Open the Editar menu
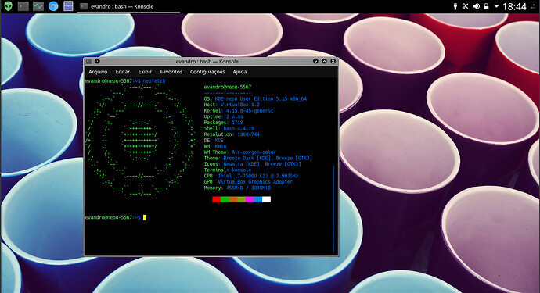 pyautogui.click(x=123, y=72)
